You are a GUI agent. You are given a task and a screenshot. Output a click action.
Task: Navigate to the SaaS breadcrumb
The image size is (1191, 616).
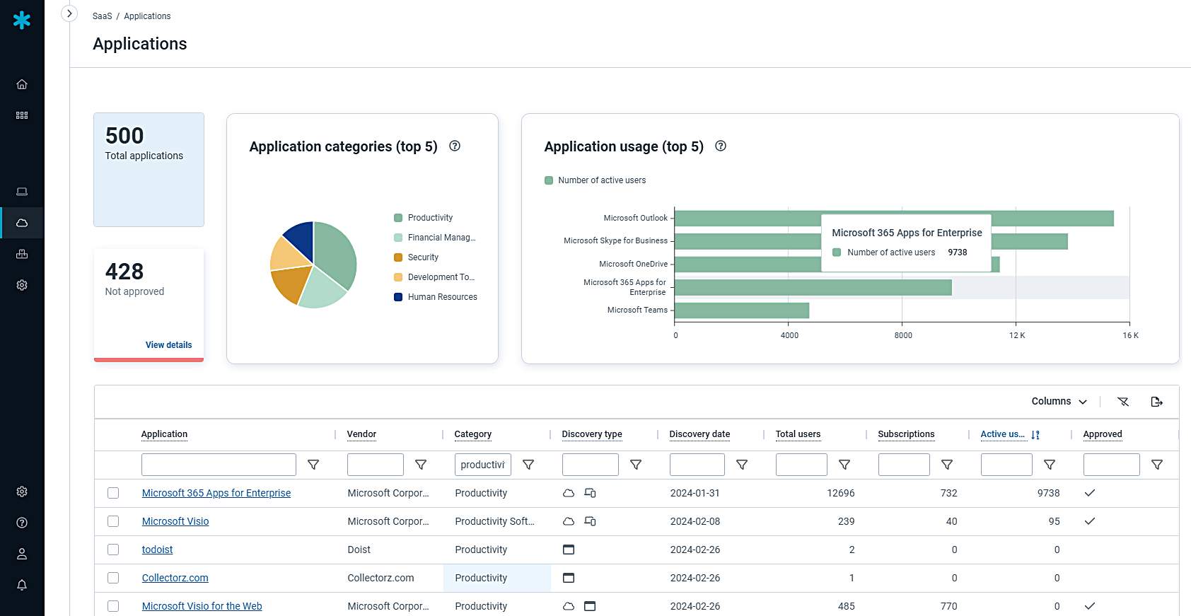(x=102, y=16)
